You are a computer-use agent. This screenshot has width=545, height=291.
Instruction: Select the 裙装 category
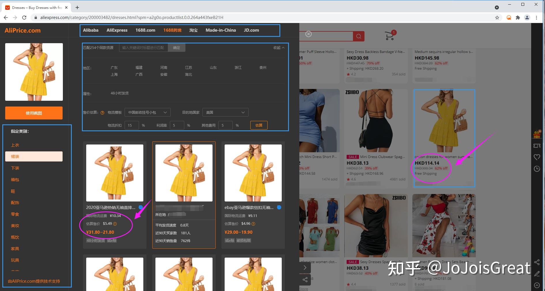[34, 157]
